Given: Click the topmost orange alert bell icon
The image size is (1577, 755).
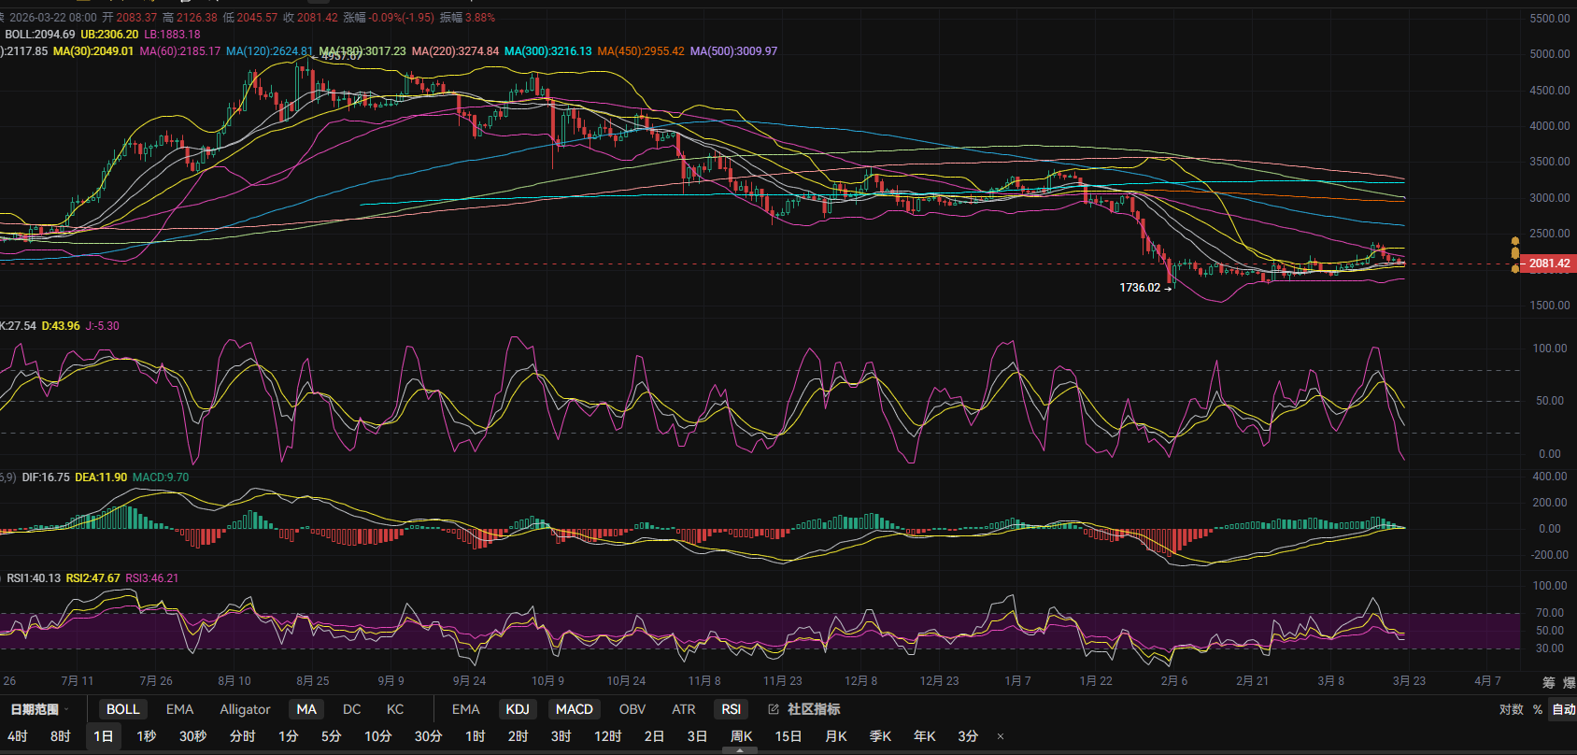Looking at the screenshot, I should click(1515, 241).
